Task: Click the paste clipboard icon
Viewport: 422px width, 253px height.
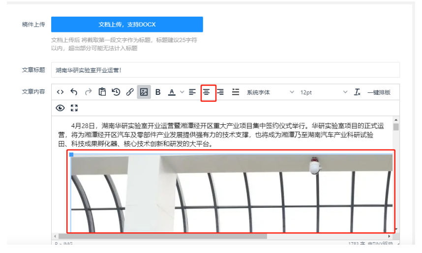Action: pyautogui.click(x=102, y=92)
